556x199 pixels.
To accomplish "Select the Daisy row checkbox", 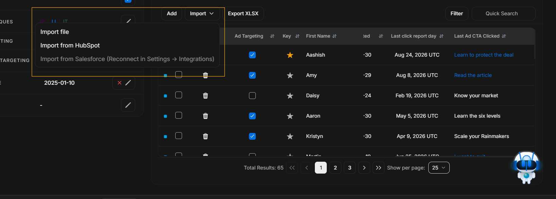I will [x=179, y=95].
